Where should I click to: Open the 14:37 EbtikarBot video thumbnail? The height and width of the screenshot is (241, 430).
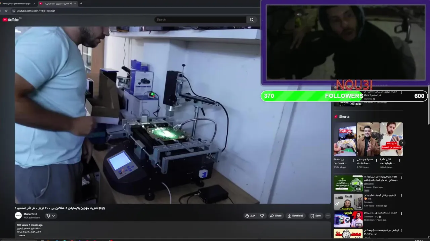348,183
